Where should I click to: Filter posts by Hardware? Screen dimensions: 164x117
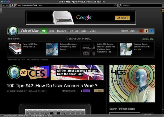(x=35, y=60)
